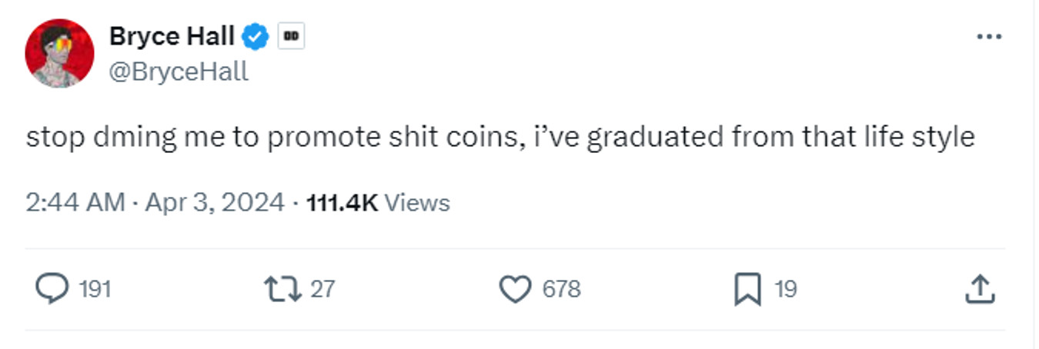1039x349 pixels.
Task: Click the 19 bookmarks count
Action: (785, 290)
